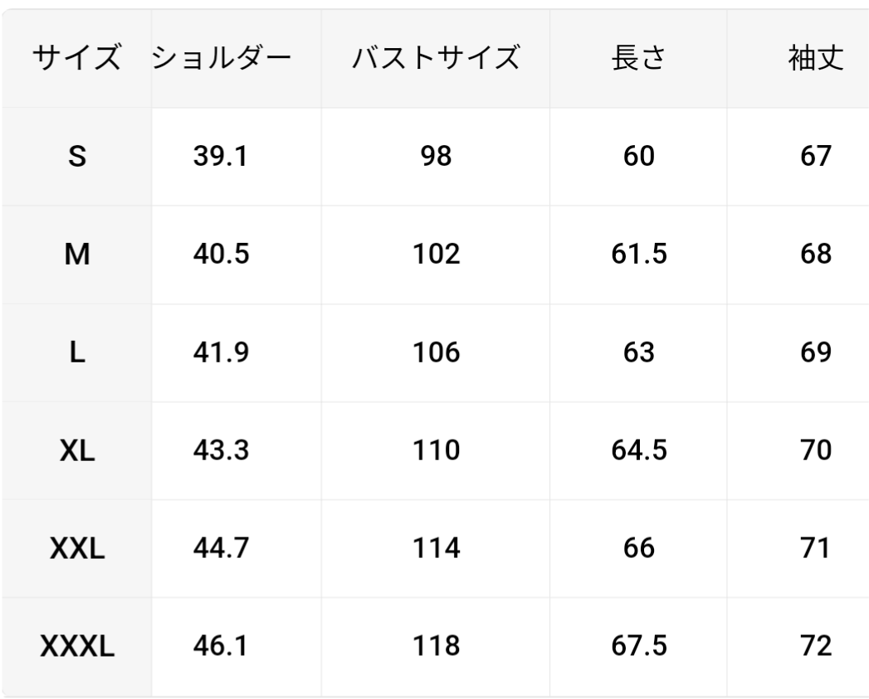Click the XXL size row label

coord(76,548)
